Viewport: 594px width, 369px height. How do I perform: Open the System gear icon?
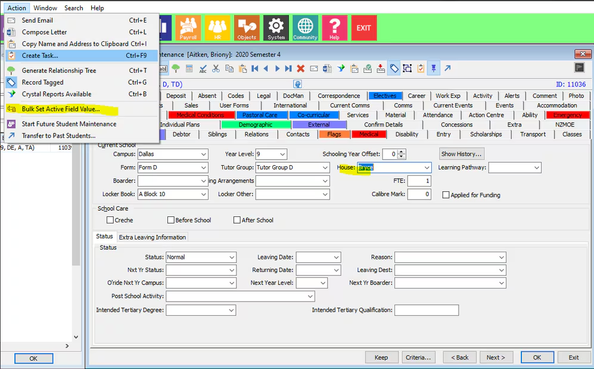pos(276,28)
